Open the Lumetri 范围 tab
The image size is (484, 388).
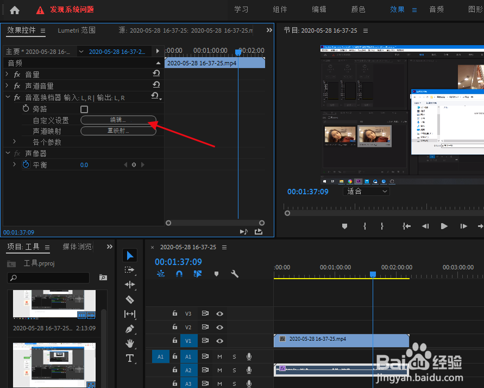pyautogui.click(x=77, y=30)
